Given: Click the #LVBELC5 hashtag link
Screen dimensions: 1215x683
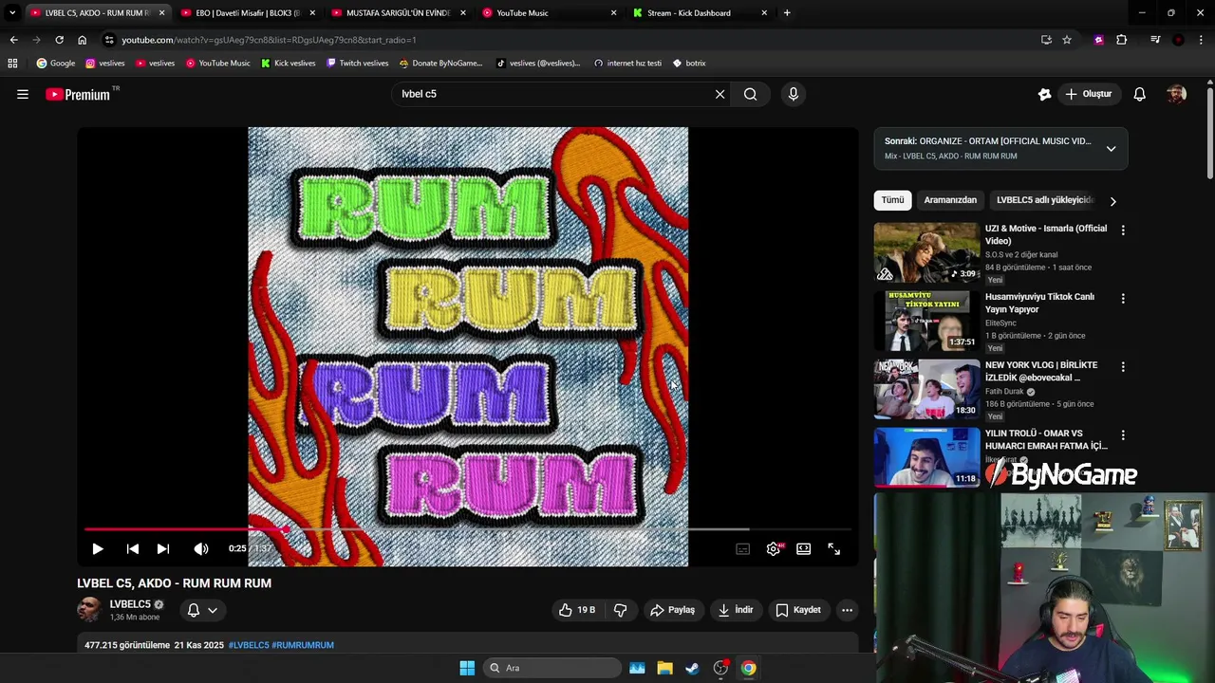Looking at the screenshot, I should 249,645.
